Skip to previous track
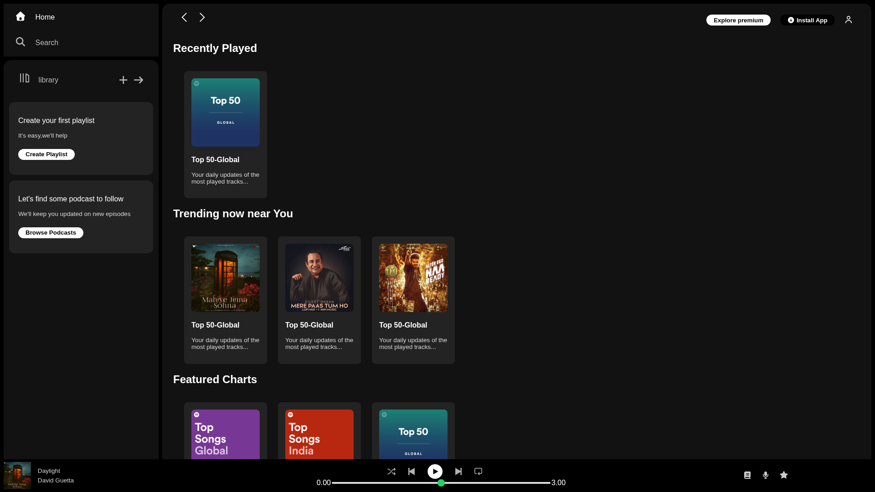The height and width of the screenshot is (492, 875). (x=412, y=471)
